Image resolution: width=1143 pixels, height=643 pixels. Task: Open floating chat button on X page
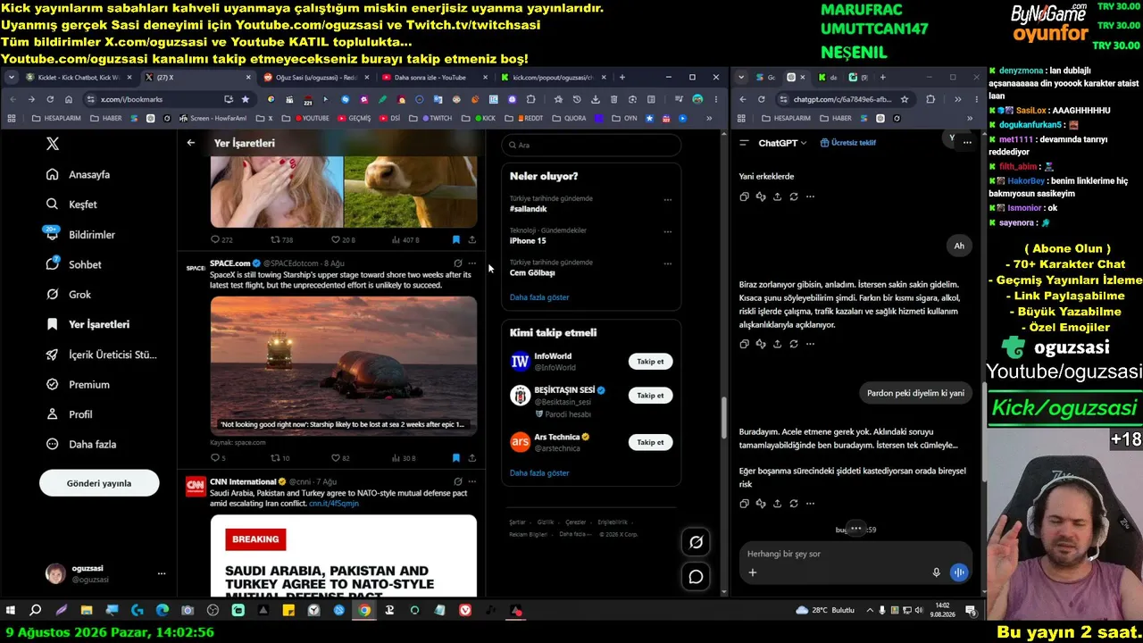(696, 577)
